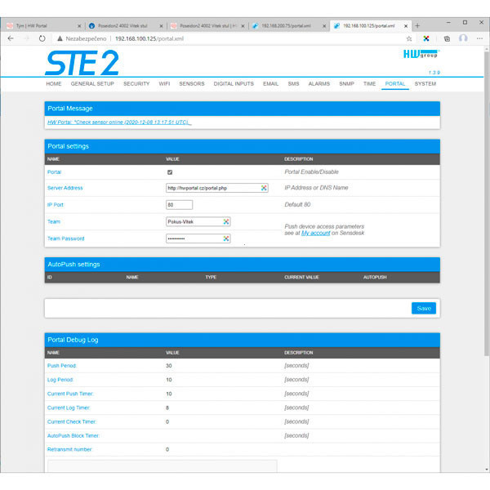Click the icon inside Team Password field
Screen dimensions: 490x490
coord(226,238)
